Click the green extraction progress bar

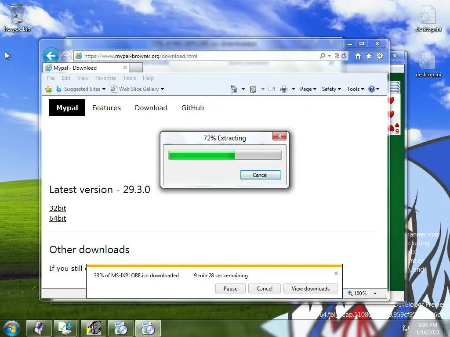pyautogui.click(x=225, y=155)
